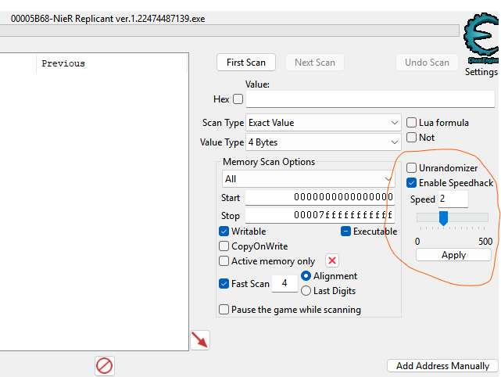Screen dimensions: 501x377
Task: Click the Stop address field
Action: click(320, 215)
